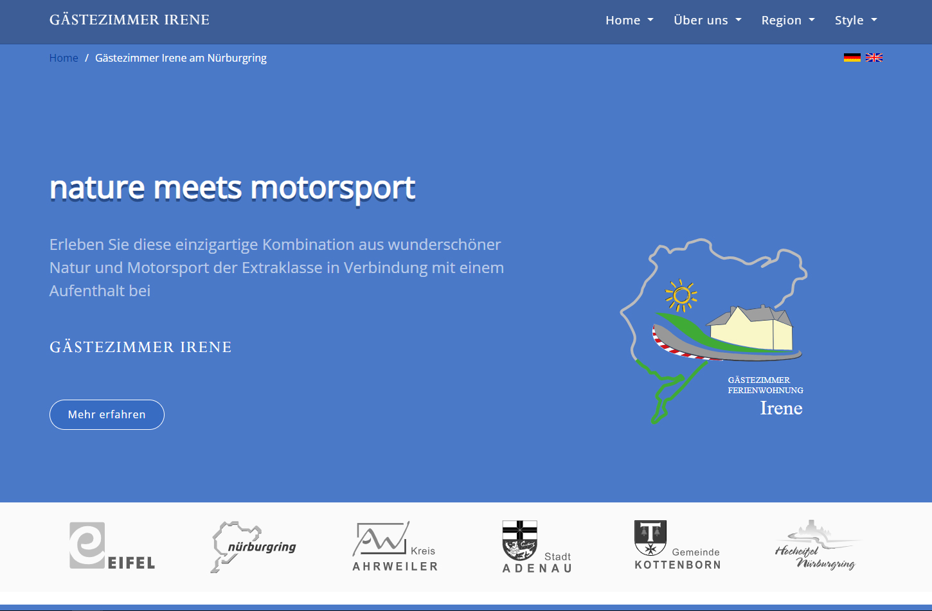Expand the Über uns dropdown menu
This screenshot has width=932, height=611.
pos(707,21)
